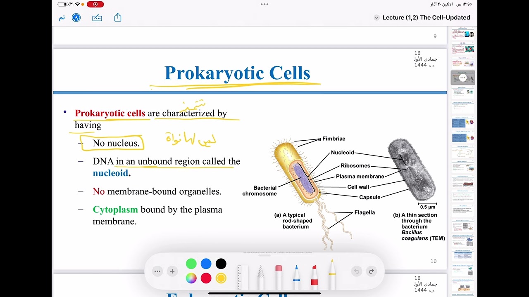Image resolution: width=529 pixels, height=297 pixels.
Task: Tap the 0.5 µm scale bar label
Action: [428, 207]
